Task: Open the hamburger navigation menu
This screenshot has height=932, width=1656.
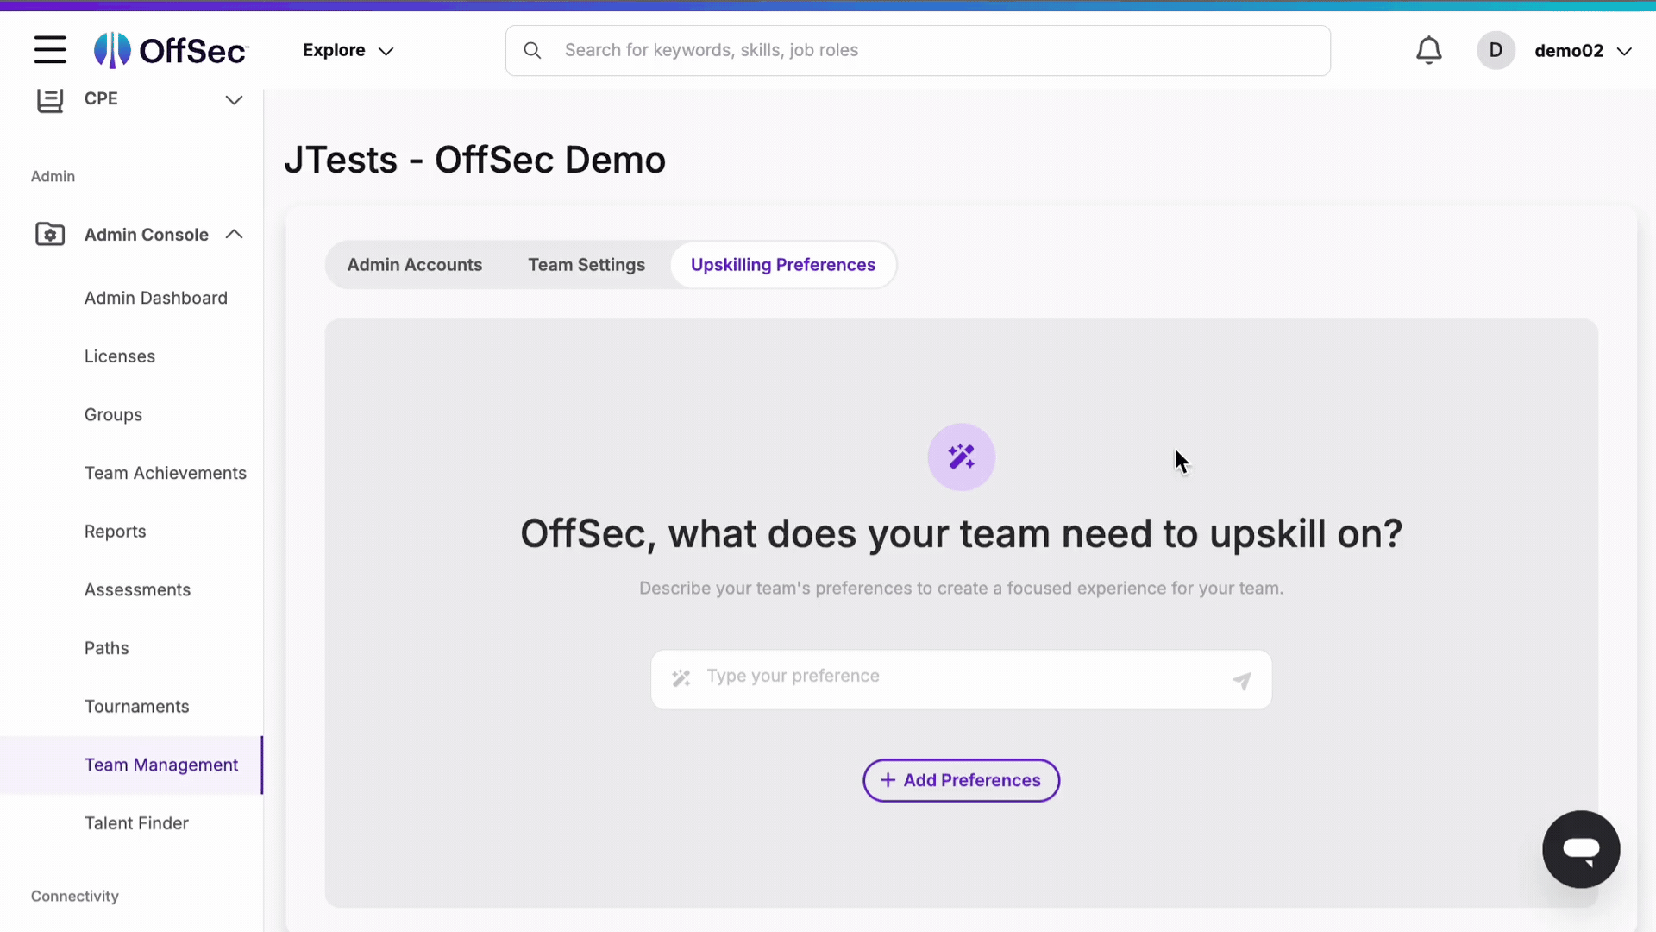Action: pyautogui.click(x=49, y=49)
